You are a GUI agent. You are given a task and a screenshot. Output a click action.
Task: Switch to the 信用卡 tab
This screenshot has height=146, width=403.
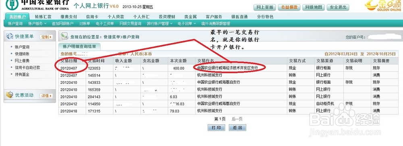pyautogui.click(x=92, y=17)
